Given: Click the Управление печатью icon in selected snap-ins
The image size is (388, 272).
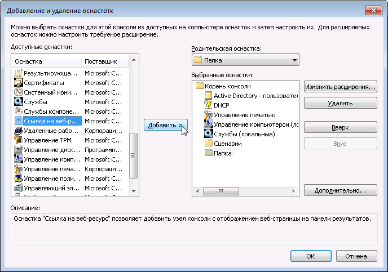Looking at the screenshot, I should point(208,115).
